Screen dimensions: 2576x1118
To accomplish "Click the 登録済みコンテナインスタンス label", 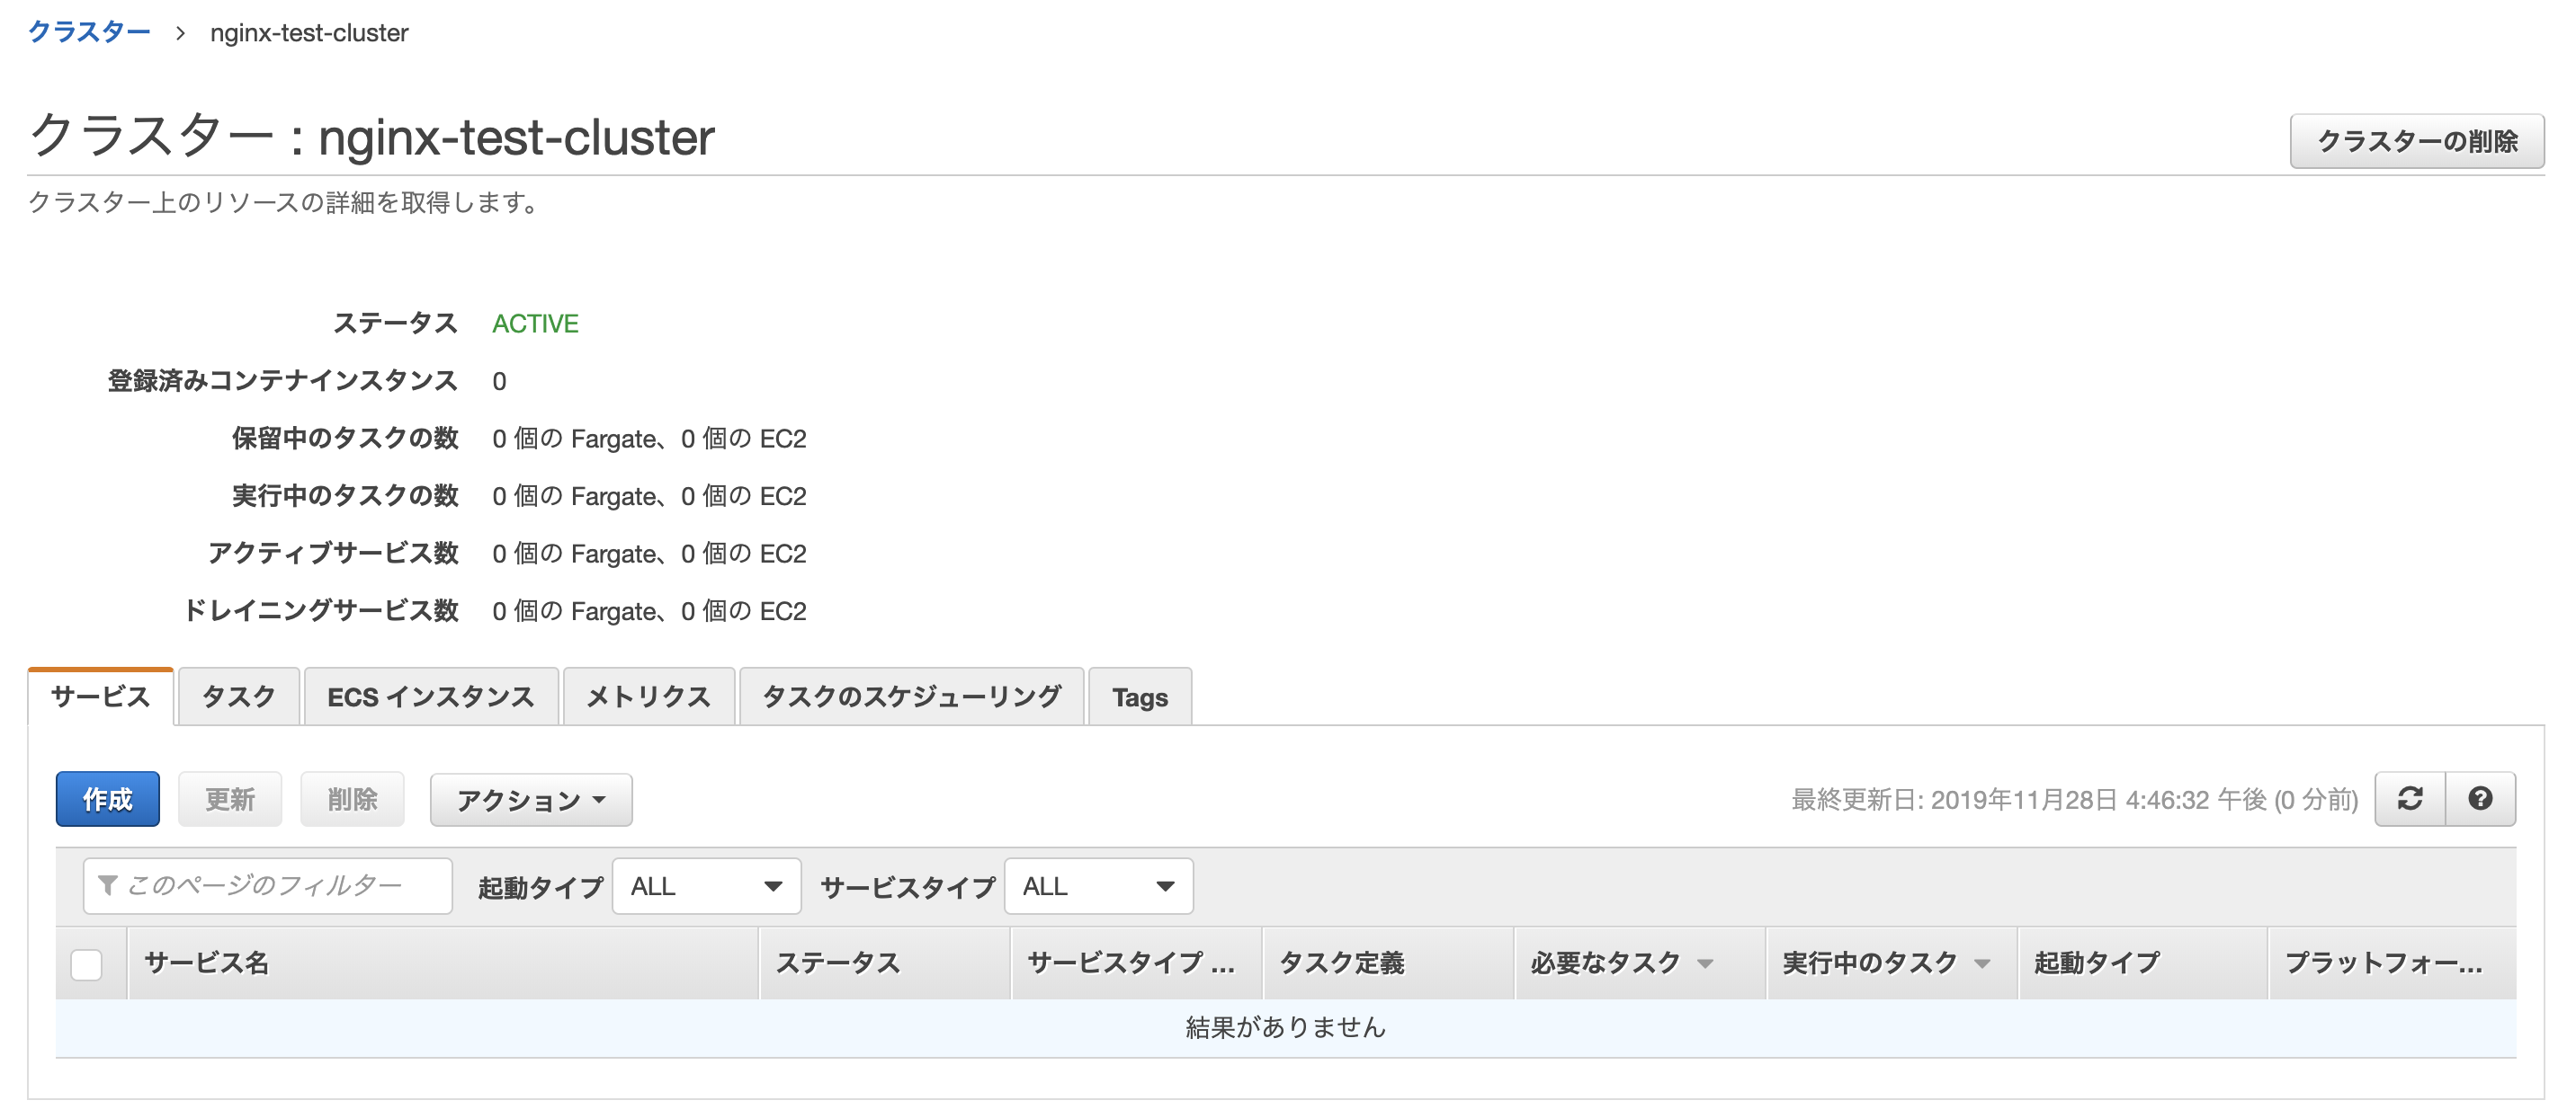I will tap(283, 381).
